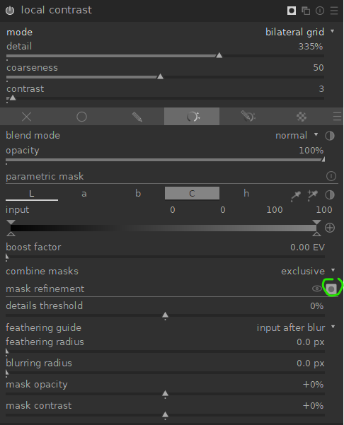Open the presets menu icon in header
Image resolution: width=344 pixels, height=425 pixels.
pyautogui.click(x=334, y=11)
